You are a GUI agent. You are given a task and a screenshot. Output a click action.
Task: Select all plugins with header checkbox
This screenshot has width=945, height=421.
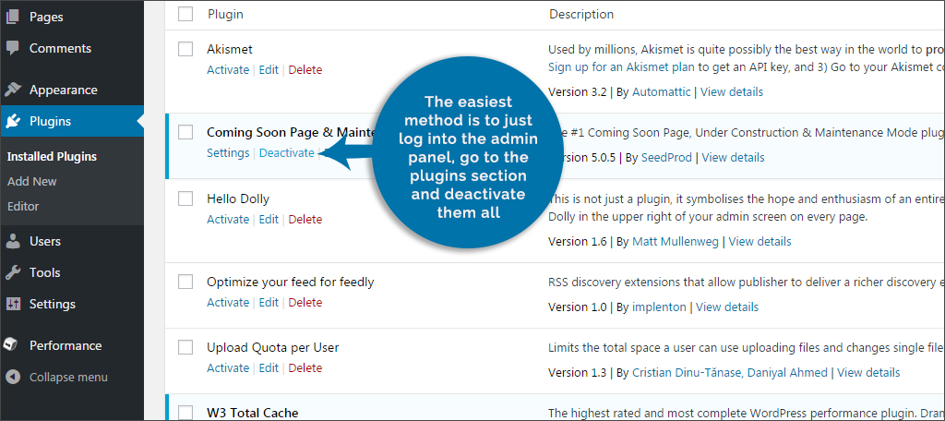185,14
